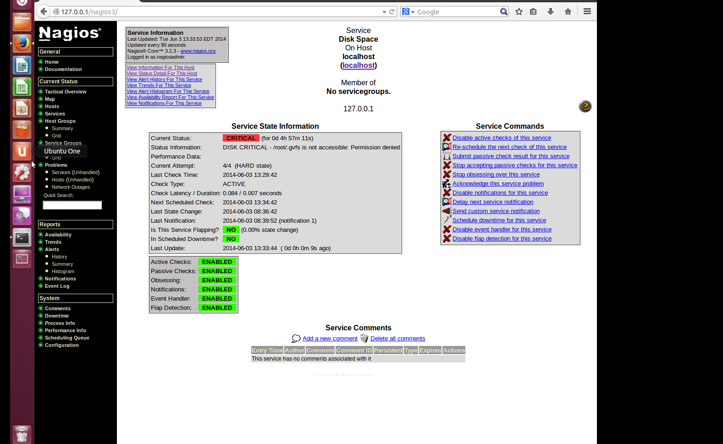Open Availability report in sidebar

pyautogui.click(x=58, y=235)
